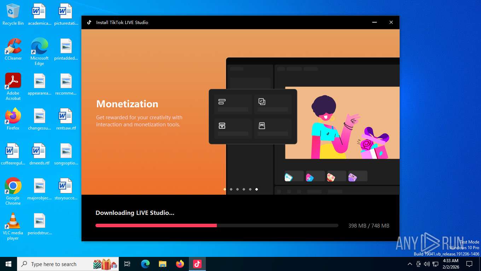
Task: Select the songsoptio... image file icon
Action: [66, 154]
